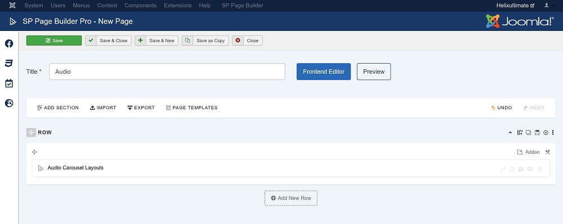The height and width of the screenshot is (224, 563).
Task: Open column options wrench icon
Action: coord(547,152)
